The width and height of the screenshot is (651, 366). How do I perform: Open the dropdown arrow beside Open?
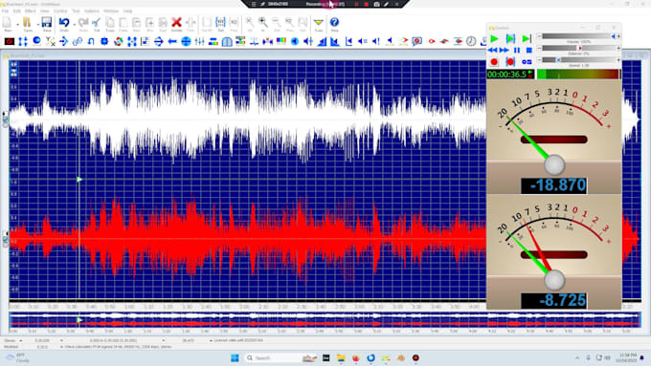pos(37,24)
